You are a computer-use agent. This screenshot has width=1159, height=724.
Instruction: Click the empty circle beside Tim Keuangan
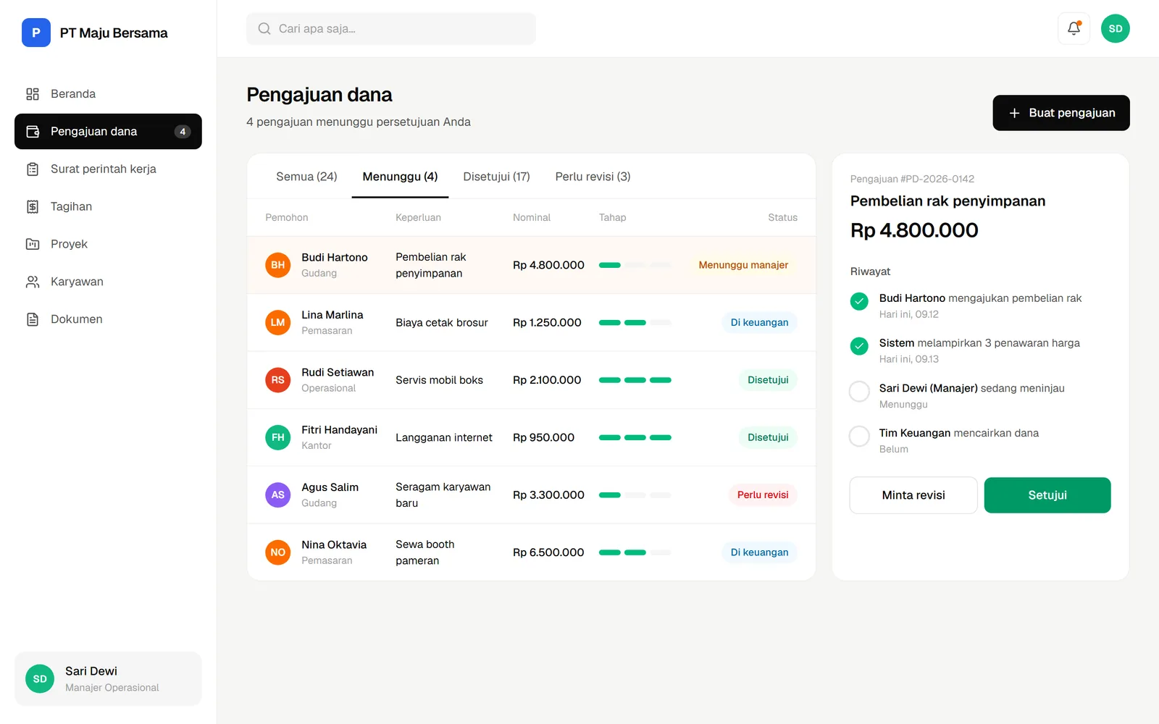tap(859, 436)
